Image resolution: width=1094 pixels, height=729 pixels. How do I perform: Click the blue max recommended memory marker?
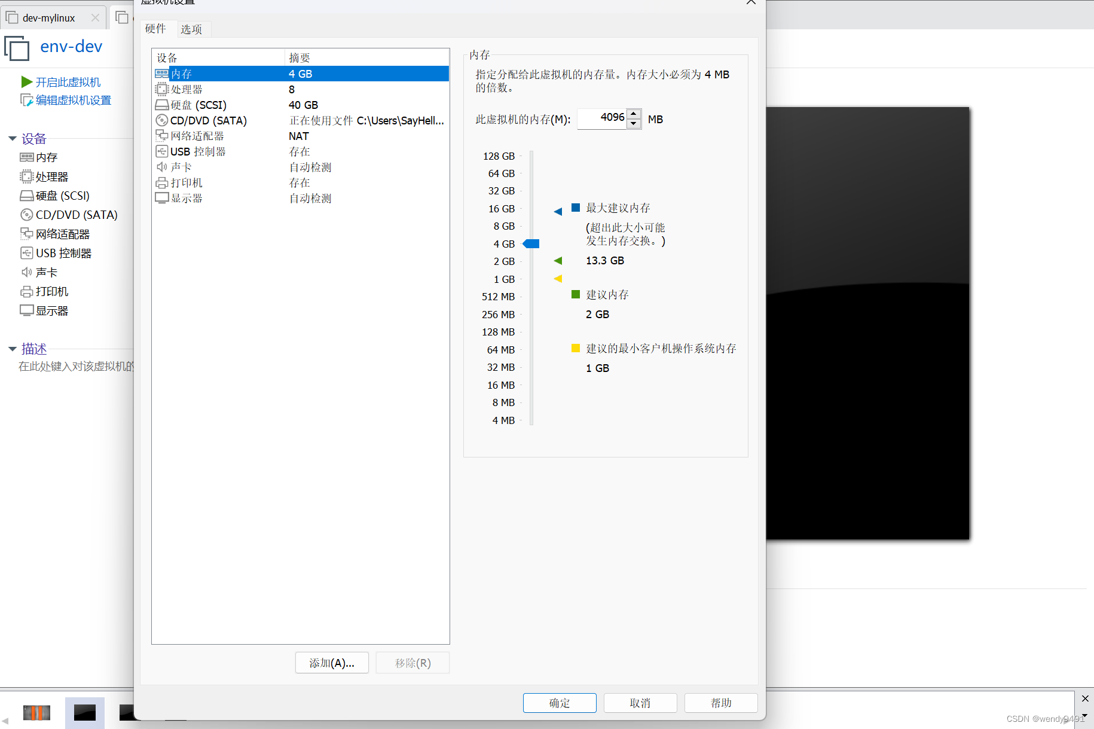(558, 211)
